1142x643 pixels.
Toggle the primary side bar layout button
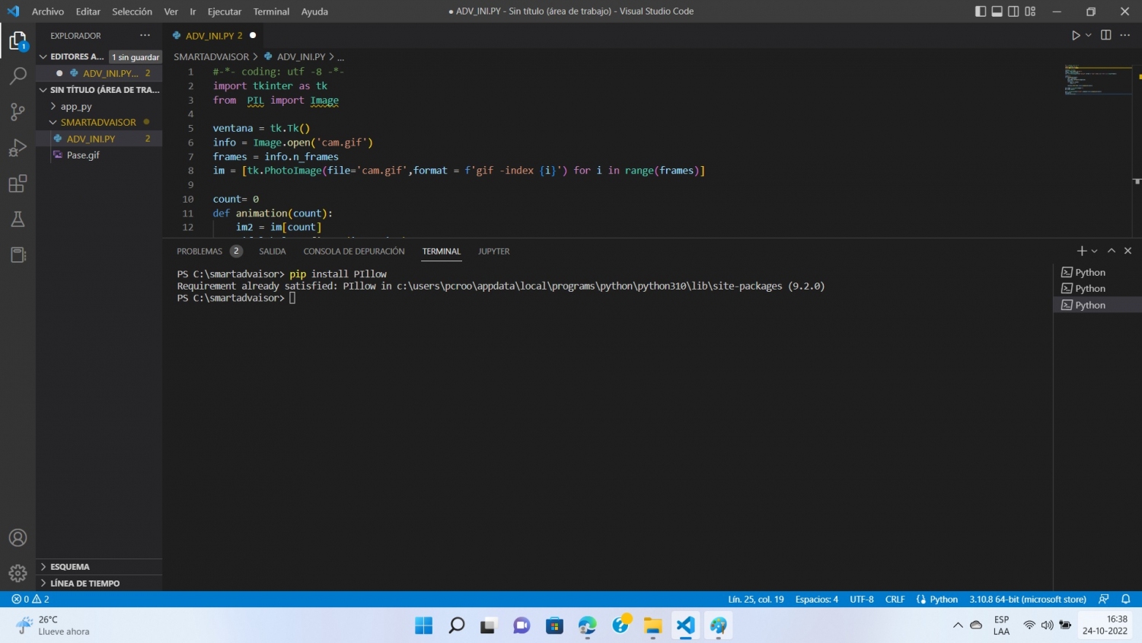(981, 11)
